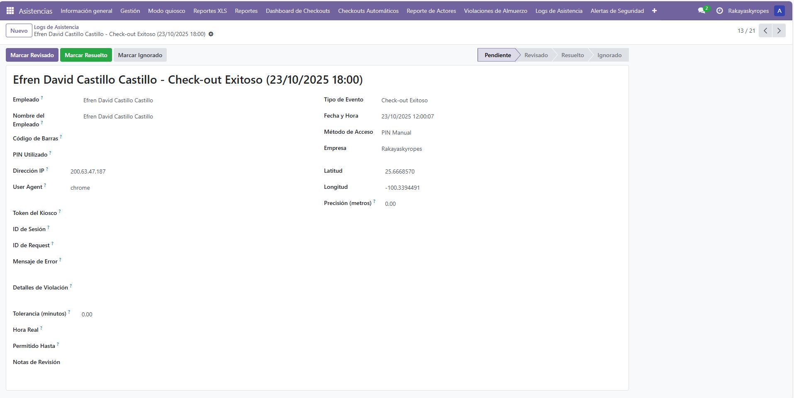Click the plus icon for more menus
The width and height of the screenshot is (794, 398).
pos(654,11)
